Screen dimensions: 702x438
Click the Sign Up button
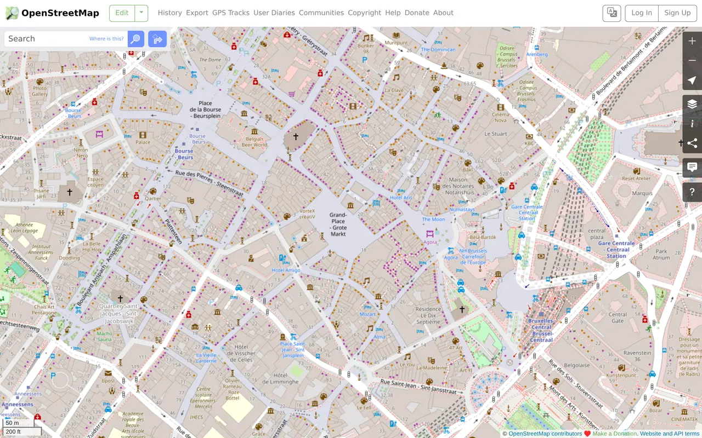[677, 13]
